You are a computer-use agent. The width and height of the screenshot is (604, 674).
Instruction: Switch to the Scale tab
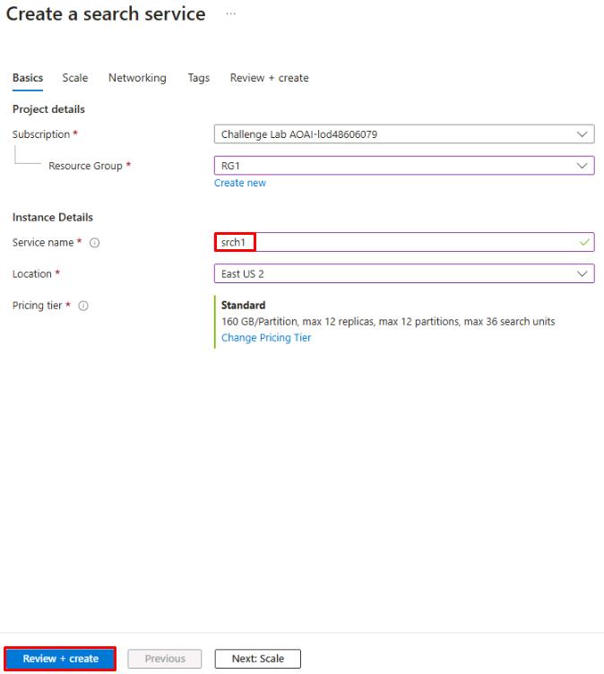coord(75,78)
